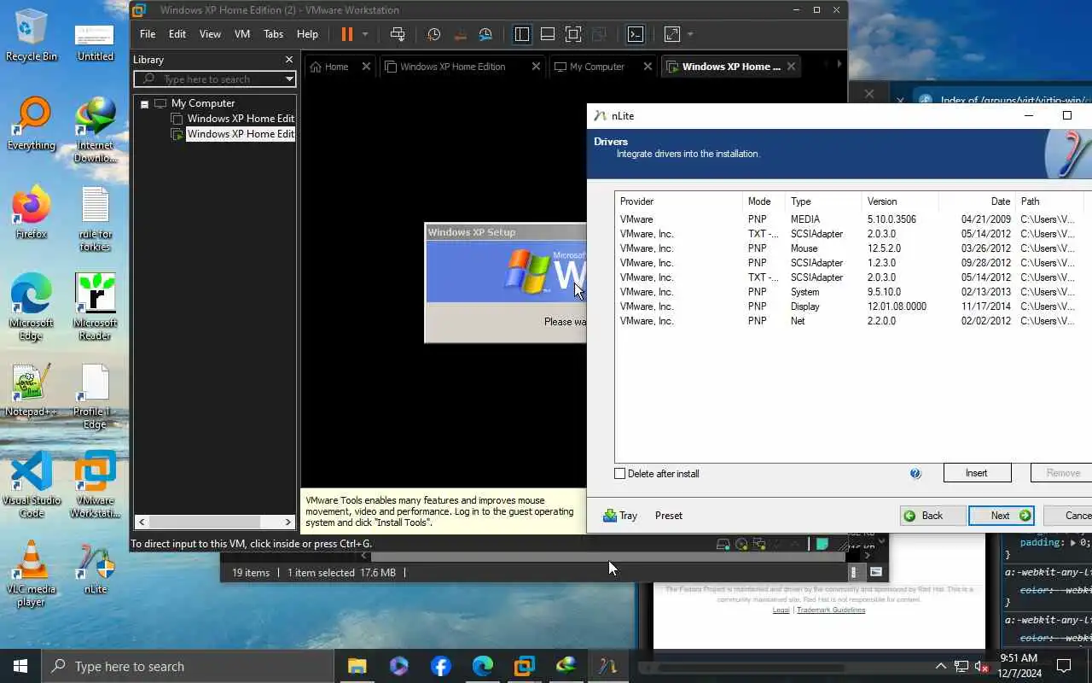Sort drivers by the Version column header
1092x683 pixels.
(899, 201)
